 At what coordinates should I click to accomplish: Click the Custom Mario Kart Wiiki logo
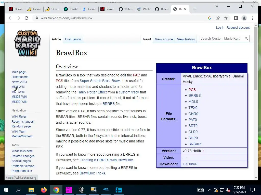[x=27, y=43]
